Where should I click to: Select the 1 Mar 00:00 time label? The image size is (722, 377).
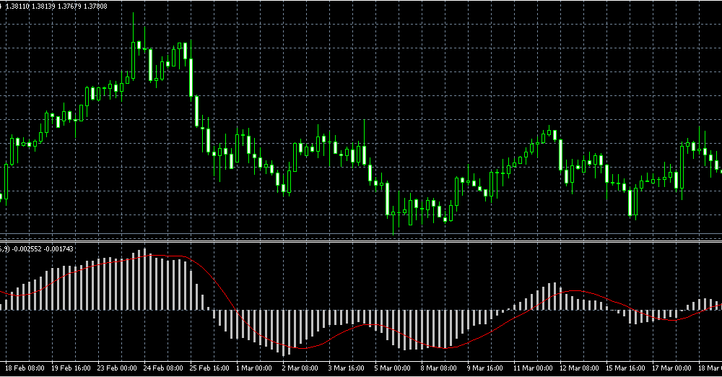click(x=253, y=368)
